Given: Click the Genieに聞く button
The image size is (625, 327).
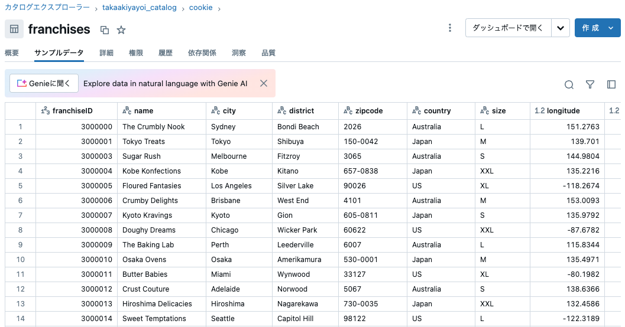Looking at the screenshot, I should 44,83.
